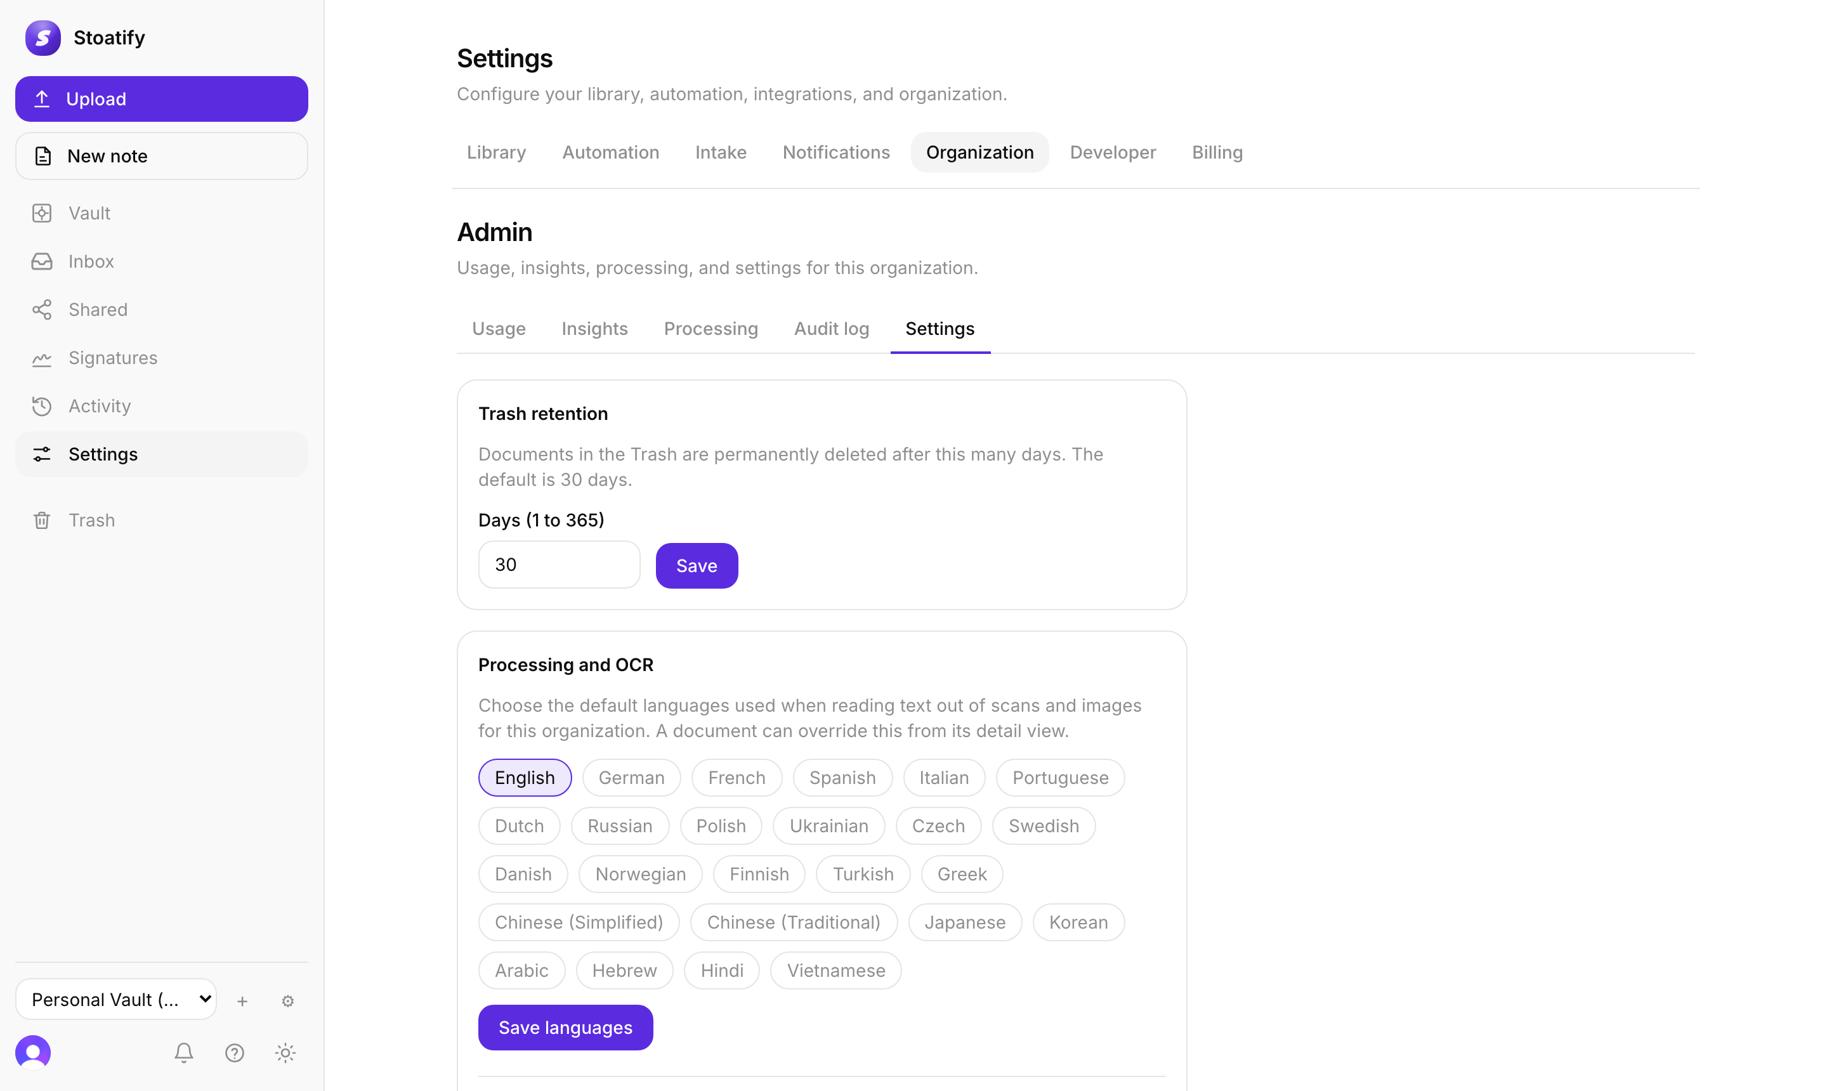The height and width of the screenshot is (1091, 1827).
Task: Enable Italian OCR language
Action: click(944, 778)
